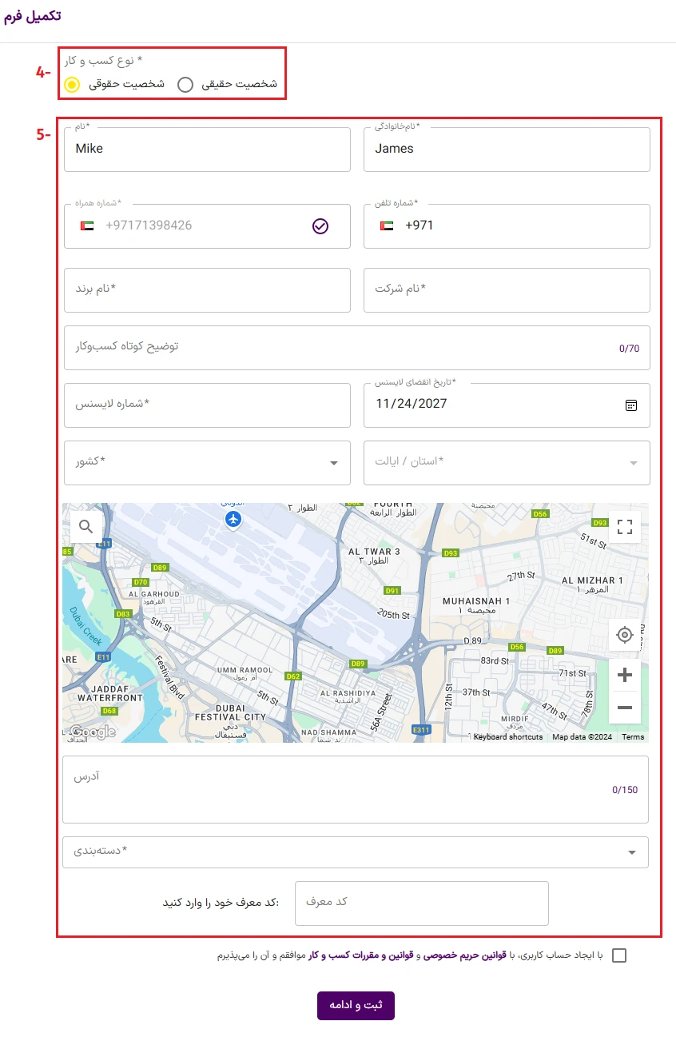The height and width of the screenshot is (1049, 676).
Task: Click the airport marker on the map
Action: 233,520
